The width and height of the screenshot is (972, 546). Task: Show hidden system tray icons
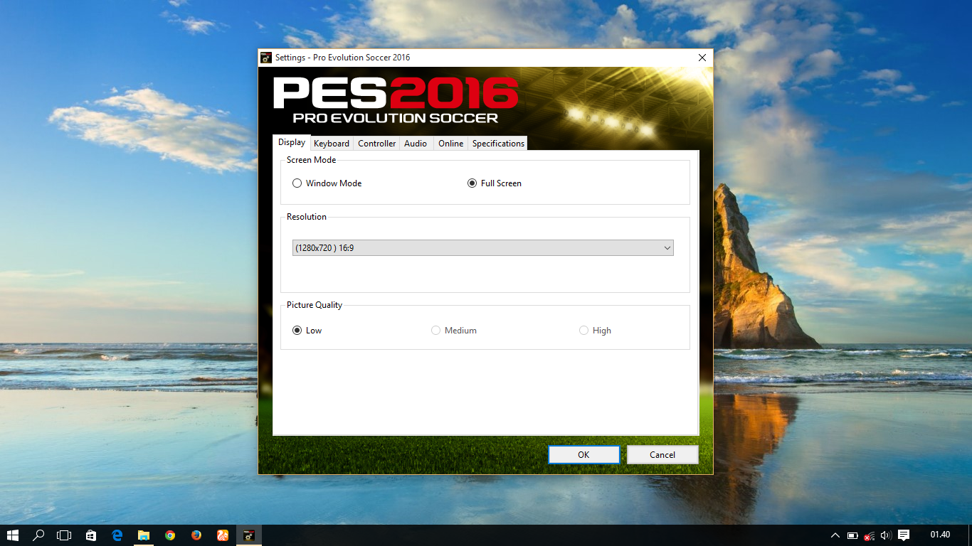(835, 535)
